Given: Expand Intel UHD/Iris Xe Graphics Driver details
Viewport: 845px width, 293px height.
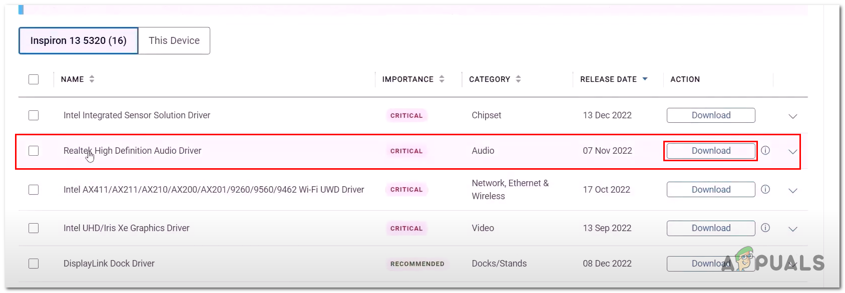Looking at the screenshot, I should point(792,229).
